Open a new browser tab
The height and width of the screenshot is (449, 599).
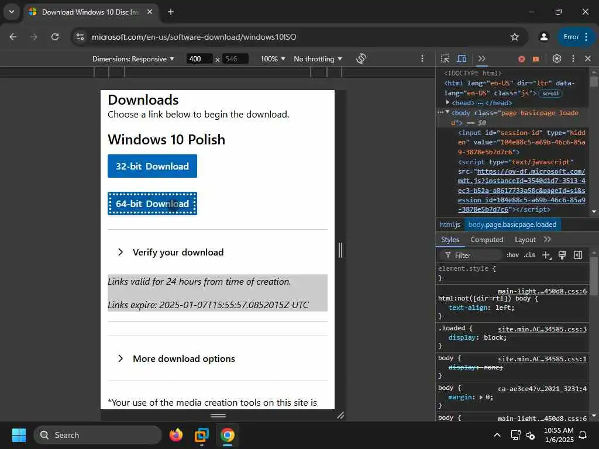pyautogui.click(x=171, y=12)
